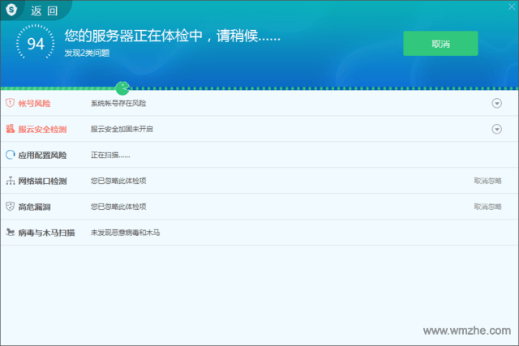The image size is (519, 346).
Task: Go back with the 返回 button
Action: click(x=45, y=11)
